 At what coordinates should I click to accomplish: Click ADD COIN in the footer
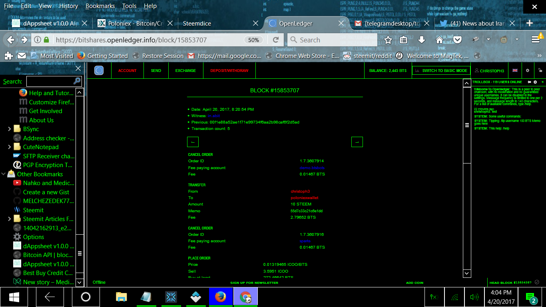point(414,283)
